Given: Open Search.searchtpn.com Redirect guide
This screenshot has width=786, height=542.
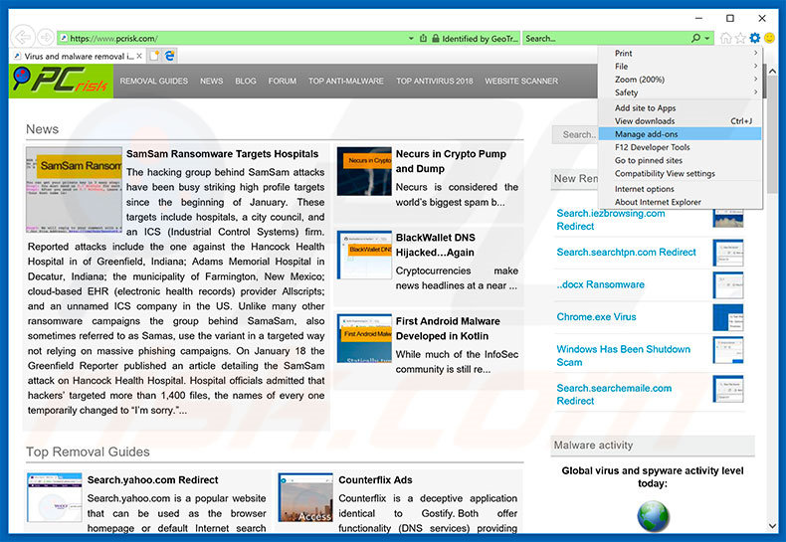Looking at the screenshot, I should [626, 252].
